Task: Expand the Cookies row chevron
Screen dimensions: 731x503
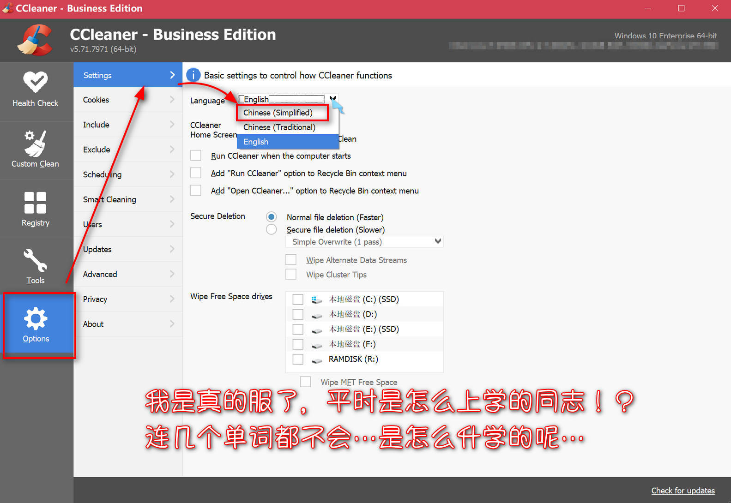Action: (172, 100)
